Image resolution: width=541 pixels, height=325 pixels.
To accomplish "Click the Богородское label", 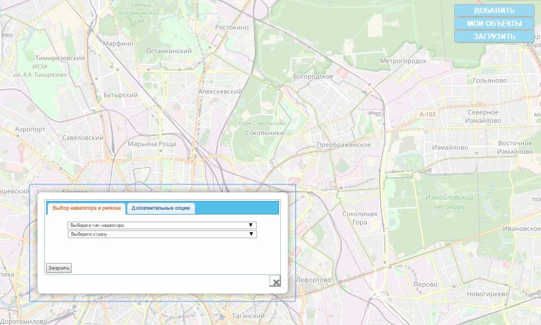I will (313, 76).
